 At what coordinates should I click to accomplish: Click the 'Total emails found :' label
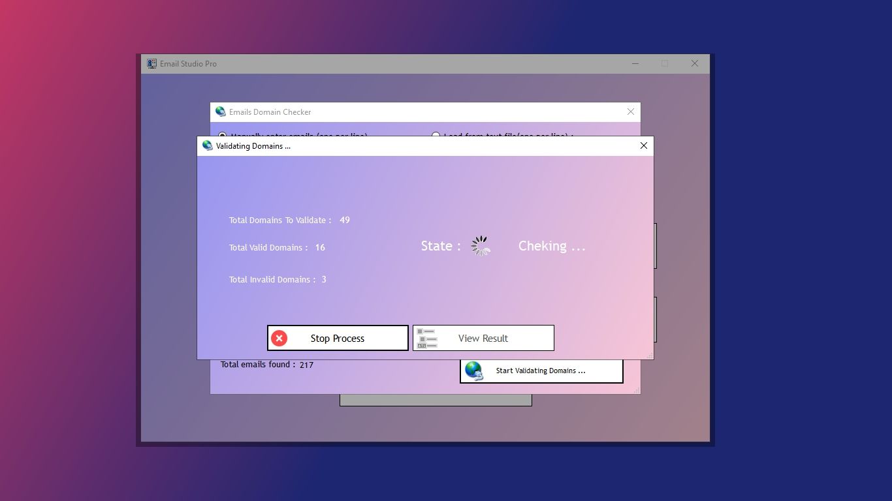[258, 365]
